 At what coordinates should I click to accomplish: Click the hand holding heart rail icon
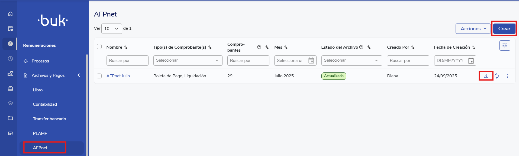click(x=10, y=74)
